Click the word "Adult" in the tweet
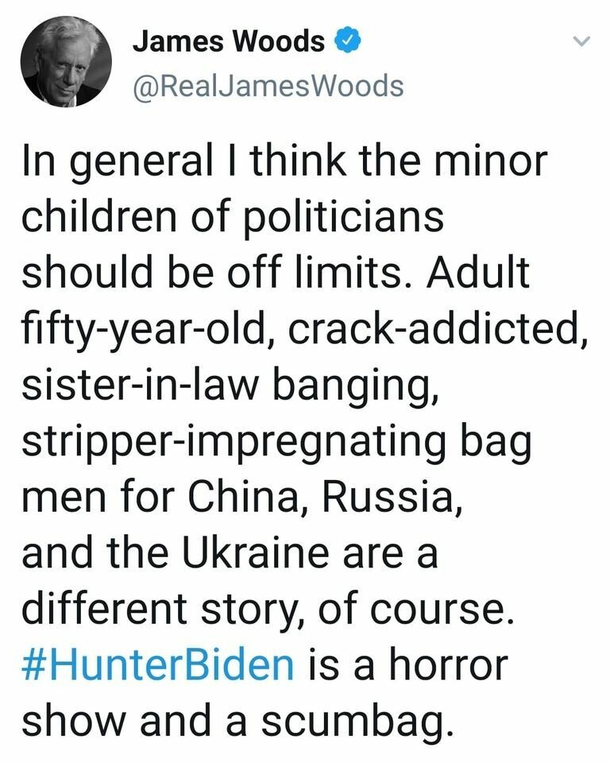The width and height of the screenshot is (610, 763). pyautogui.click(x=481, y=273)
